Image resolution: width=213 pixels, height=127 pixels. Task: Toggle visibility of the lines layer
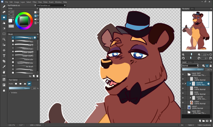pyautogui.click(x=183, y=88)
